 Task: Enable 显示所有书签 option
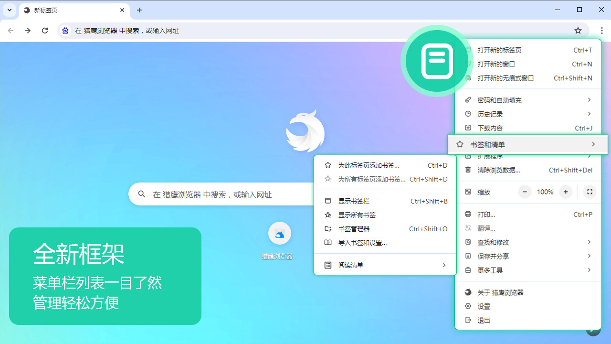point(354,215)
